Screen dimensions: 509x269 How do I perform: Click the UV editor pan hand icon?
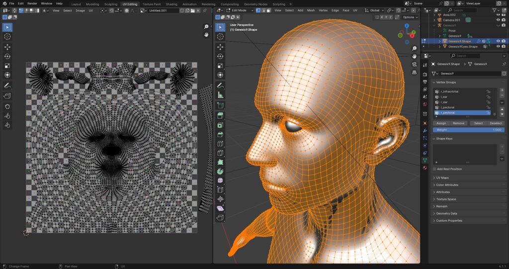(206, 34)
